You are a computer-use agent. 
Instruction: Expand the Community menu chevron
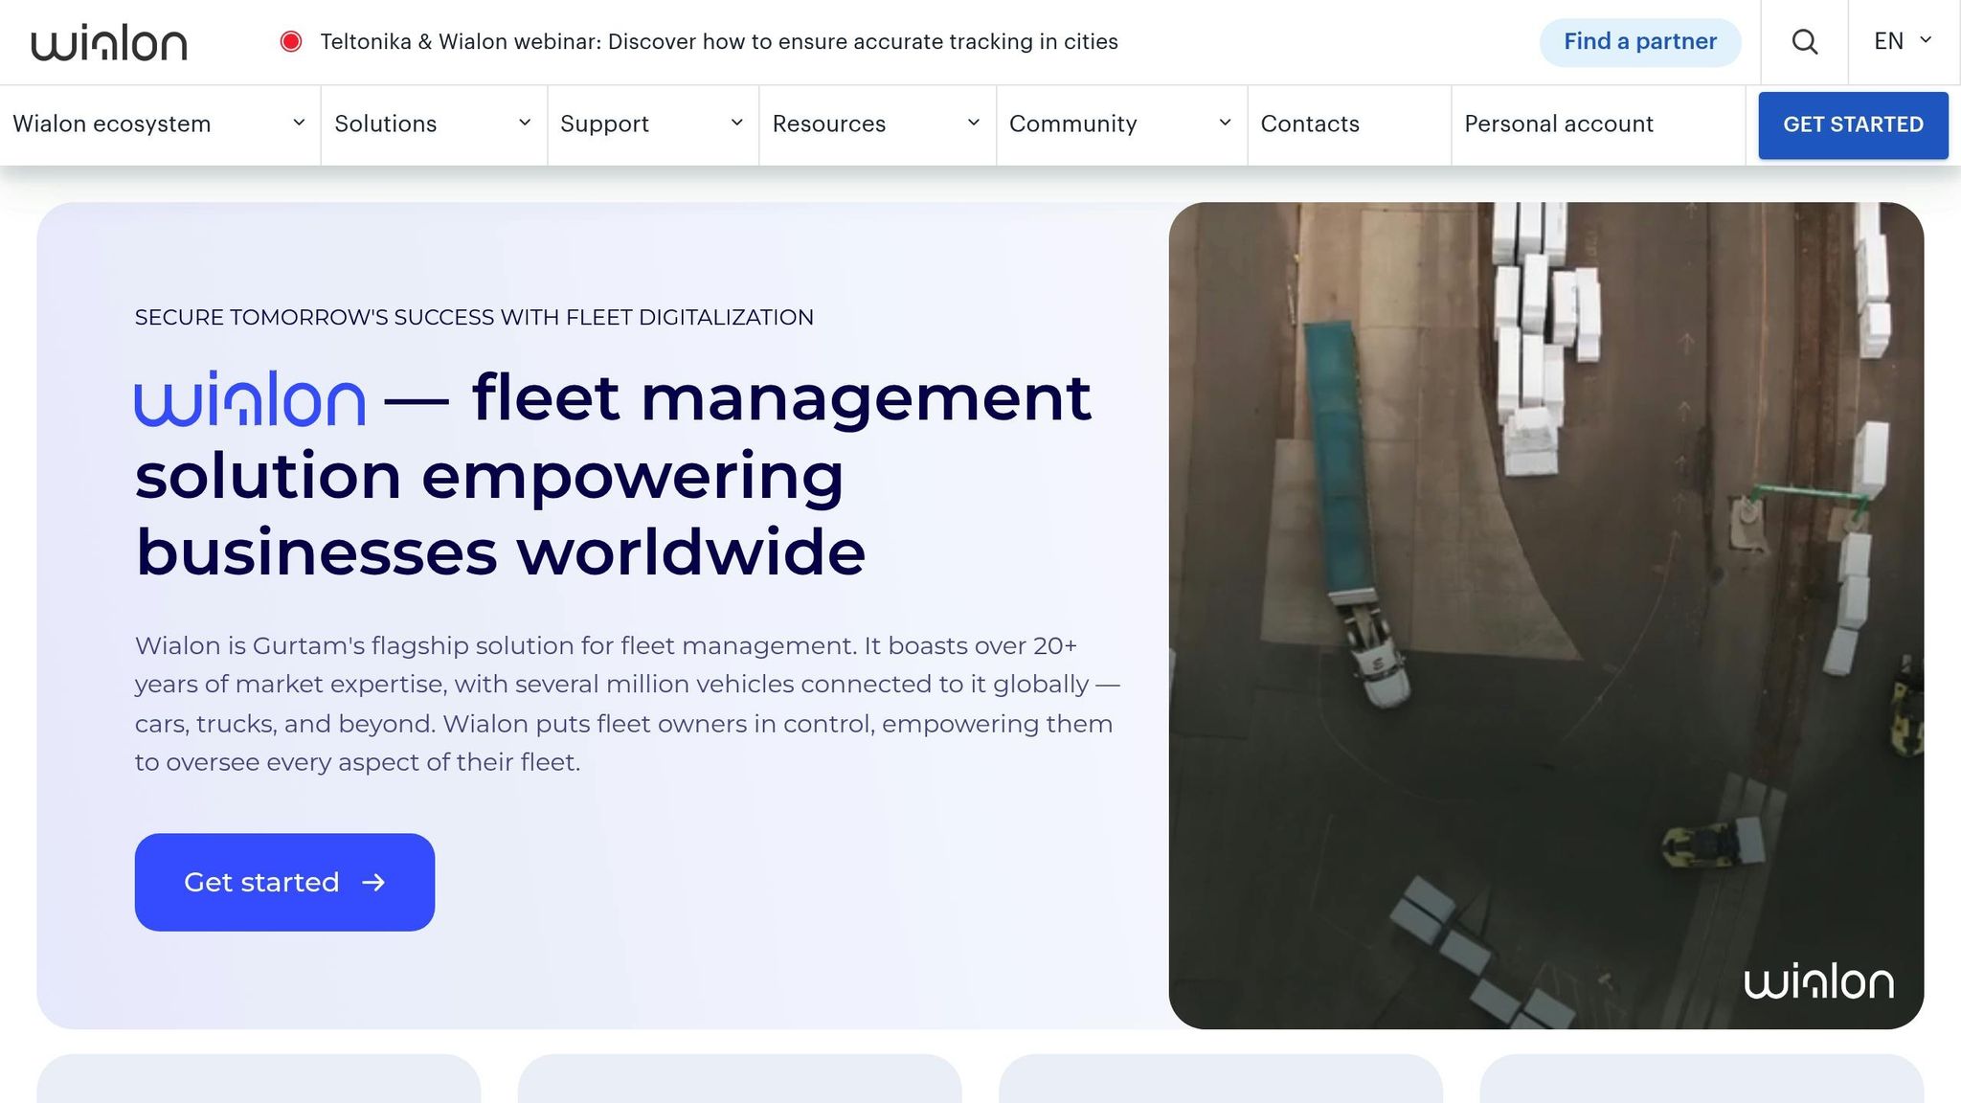[1225, 123]
